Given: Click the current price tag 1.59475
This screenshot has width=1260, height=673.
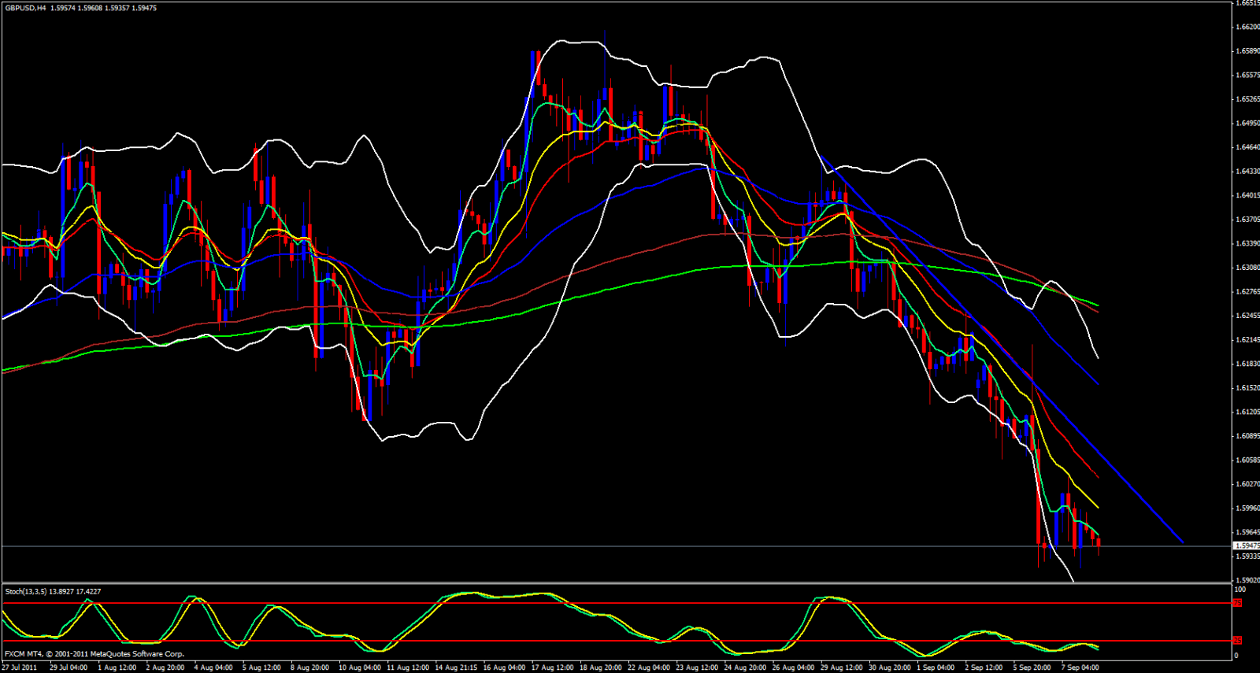Looking at the screenshot, I should click(x=1246, y=545).
